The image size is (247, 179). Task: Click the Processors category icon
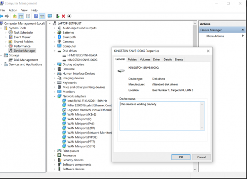pyautogui.click(x=59, y=155)
